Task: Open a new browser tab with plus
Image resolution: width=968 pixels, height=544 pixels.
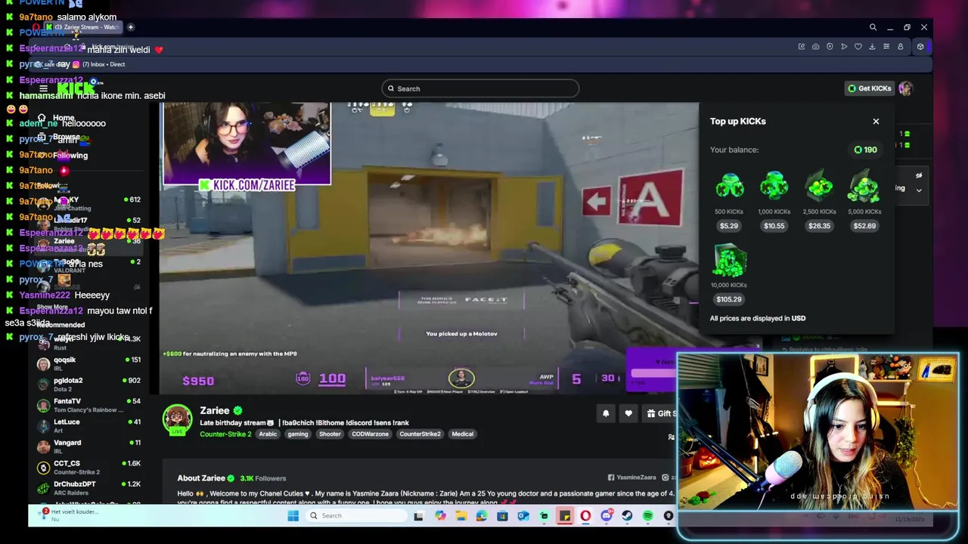Action: click(130, 27)
